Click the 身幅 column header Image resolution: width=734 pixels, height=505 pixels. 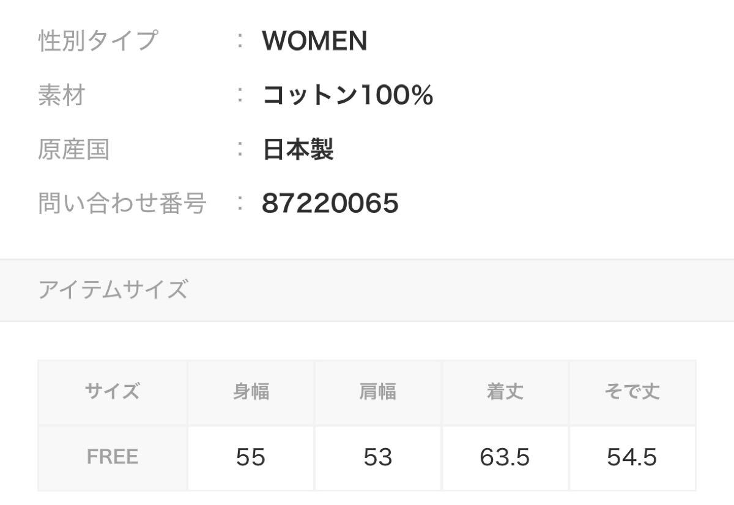pos(251,391)
